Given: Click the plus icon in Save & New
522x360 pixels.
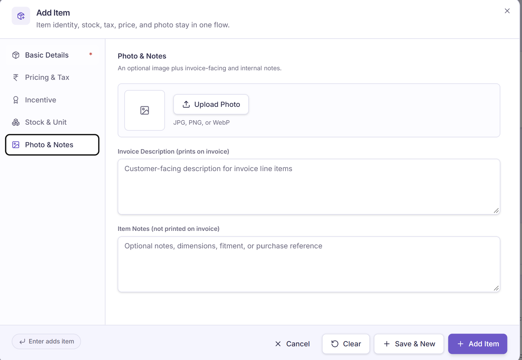Looking at the screenshot, I should tap(387, 344).
